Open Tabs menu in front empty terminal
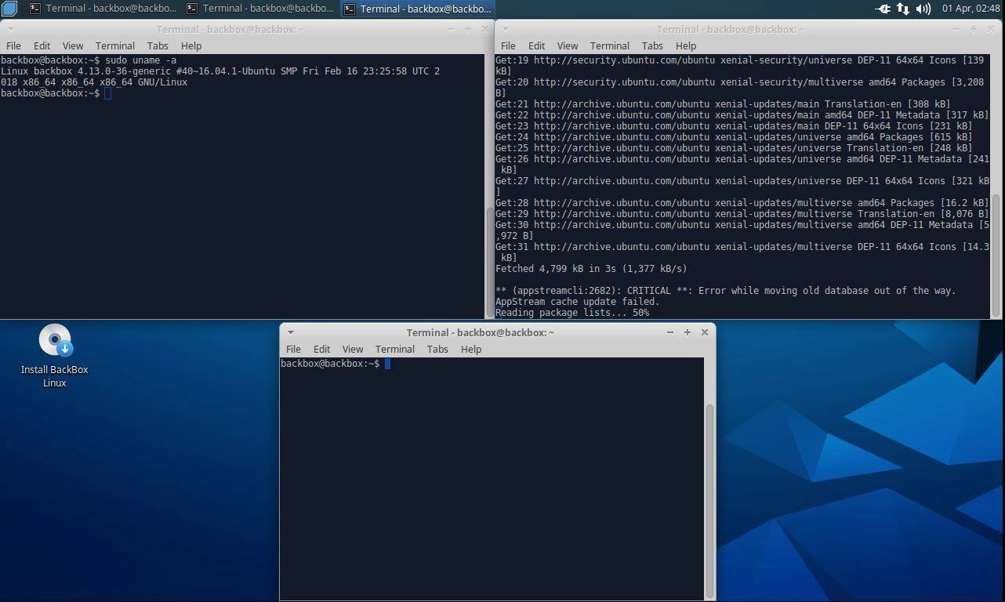Viewport: 1005px width, 602px height. (437, 349)
